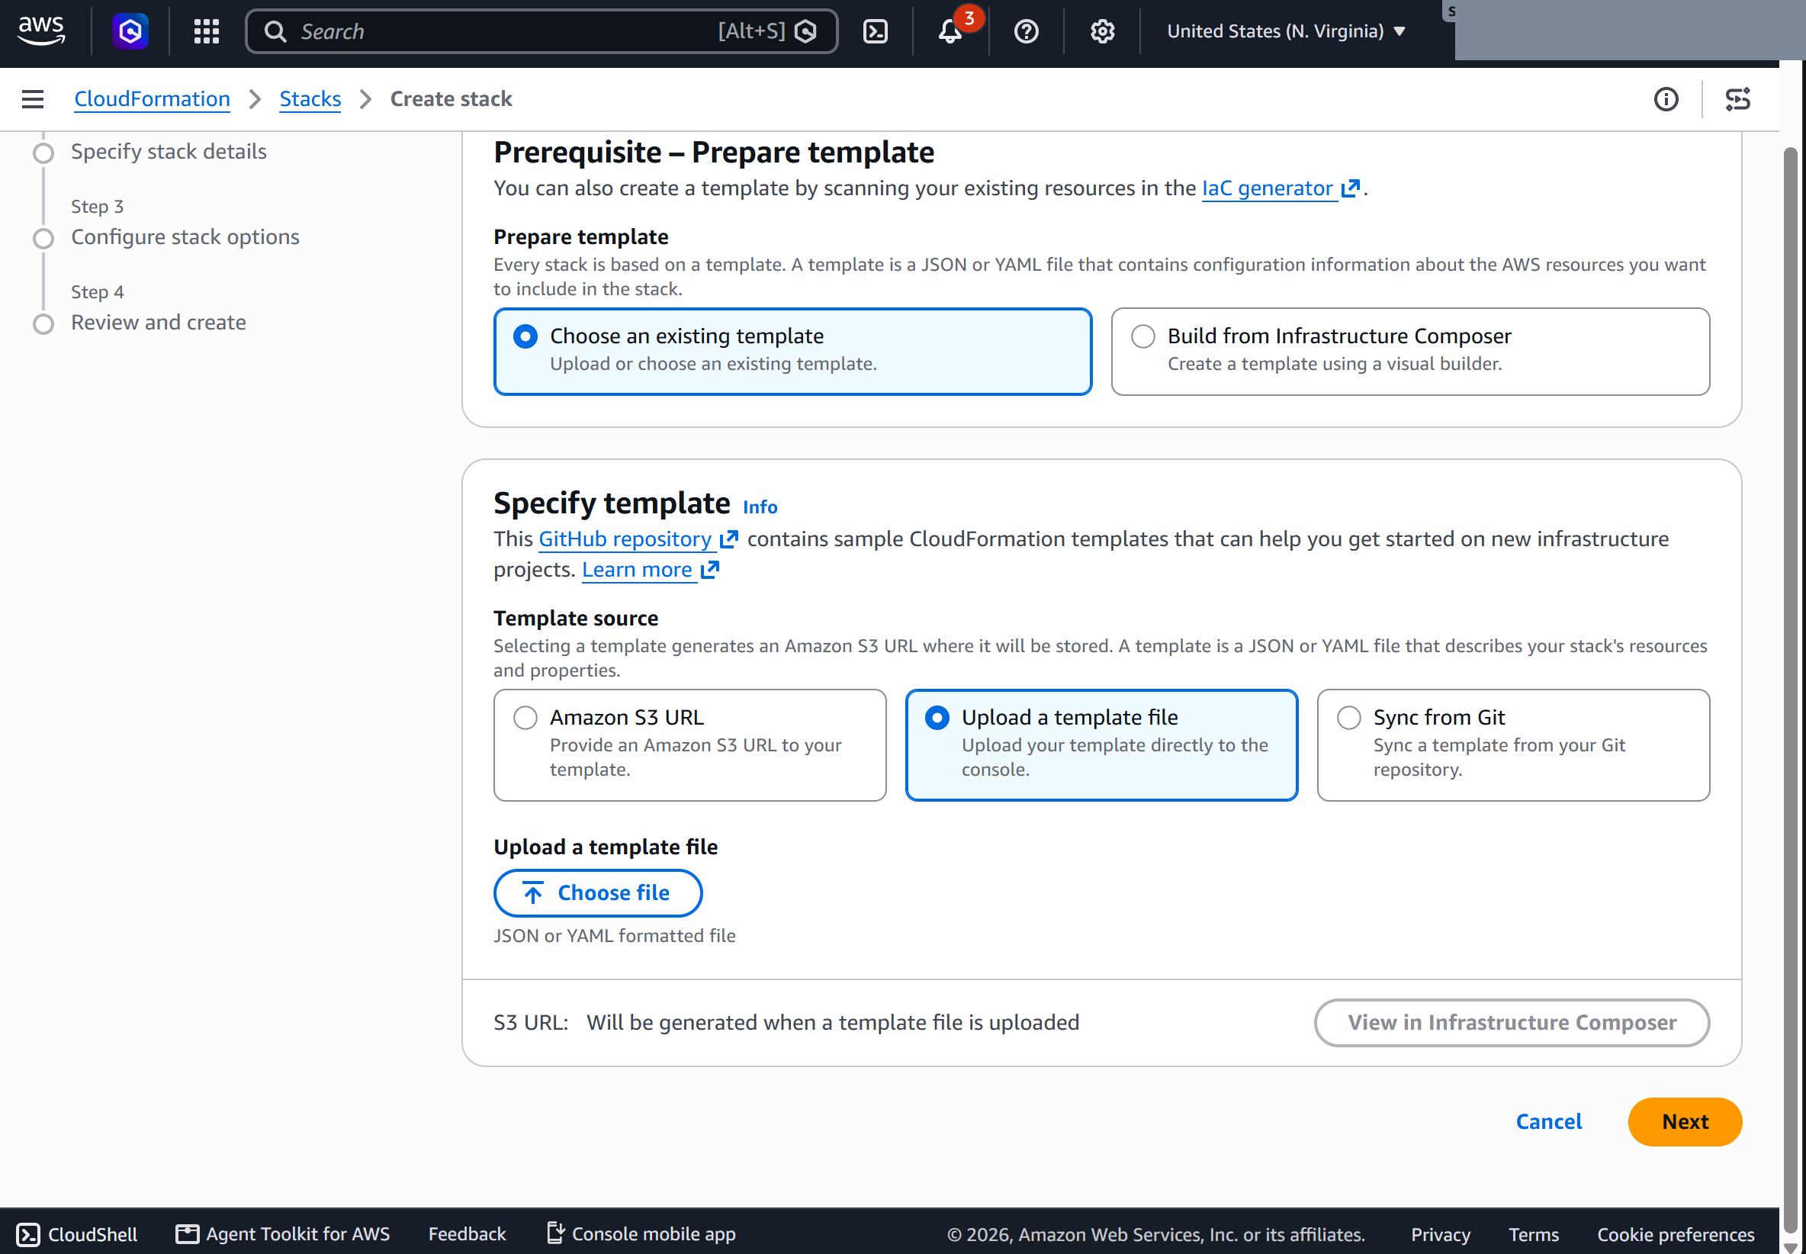Screen dimensions: 1806x1254
Task: Open the Privacy footer link
Action: point(1440,1233)
